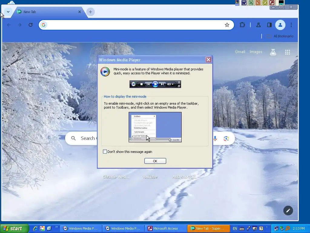Open the Images link

click(256, 52)
